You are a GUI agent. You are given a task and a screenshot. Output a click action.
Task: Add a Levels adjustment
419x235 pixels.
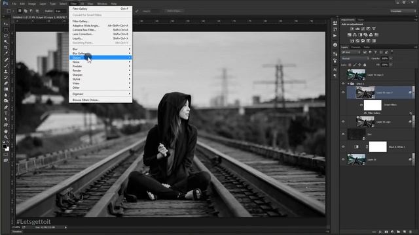click(x=357, y=29)
